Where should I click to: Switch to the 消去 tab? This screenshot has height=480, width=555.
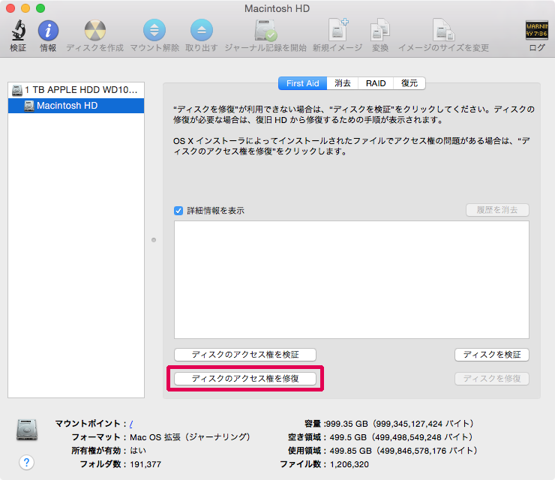pos(343,83)
